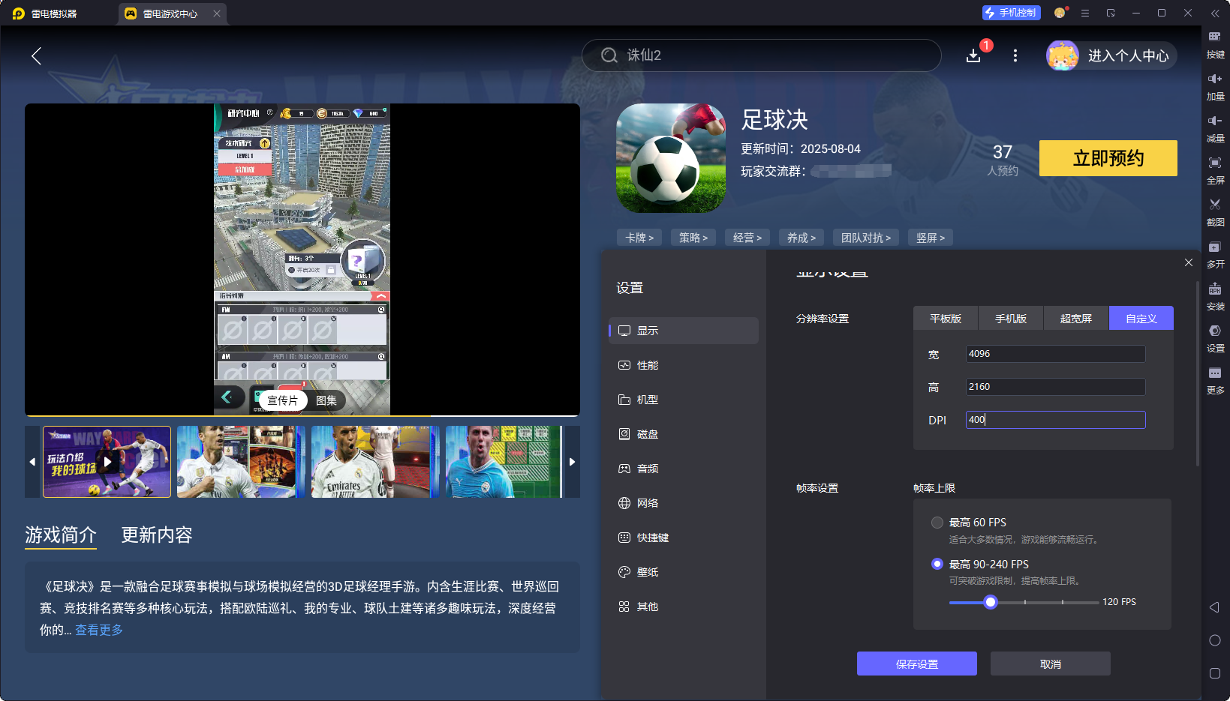This screenshot has width=1230, height=701.
Task: Open 快捷键 settings section
Action: [x=684, y=538]
